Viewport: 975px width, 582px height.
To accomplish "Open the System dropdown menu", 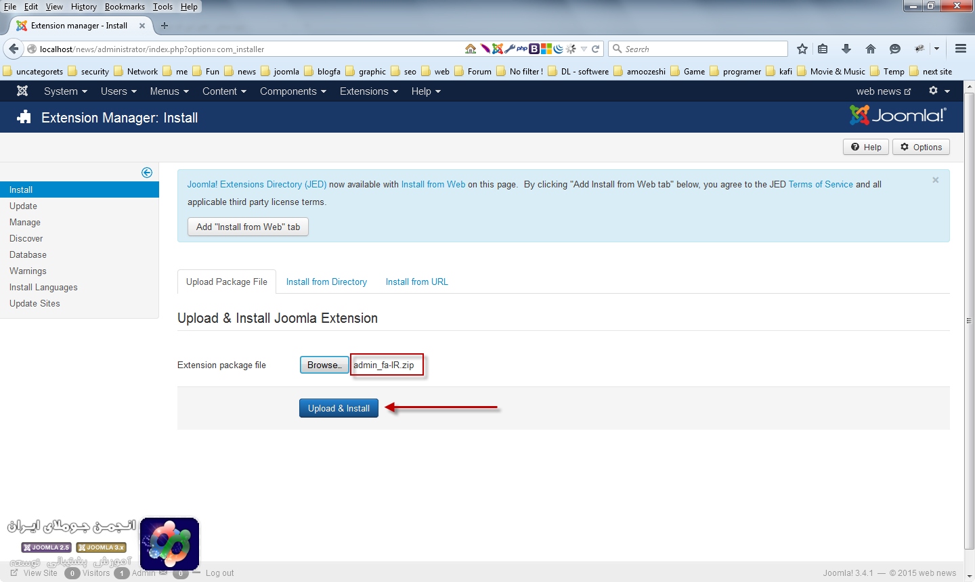I will pyautogui.click(x=65, y=91).
